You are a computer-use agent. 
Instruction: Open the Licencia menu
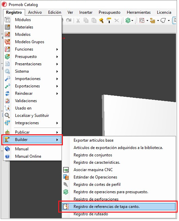click(164, 12)
